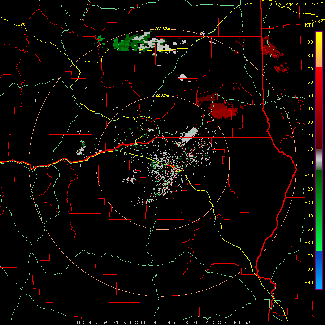Click the 10 value on velocity scale
The height and width of the screenshot is (325, 325).
tap(310, 149)
